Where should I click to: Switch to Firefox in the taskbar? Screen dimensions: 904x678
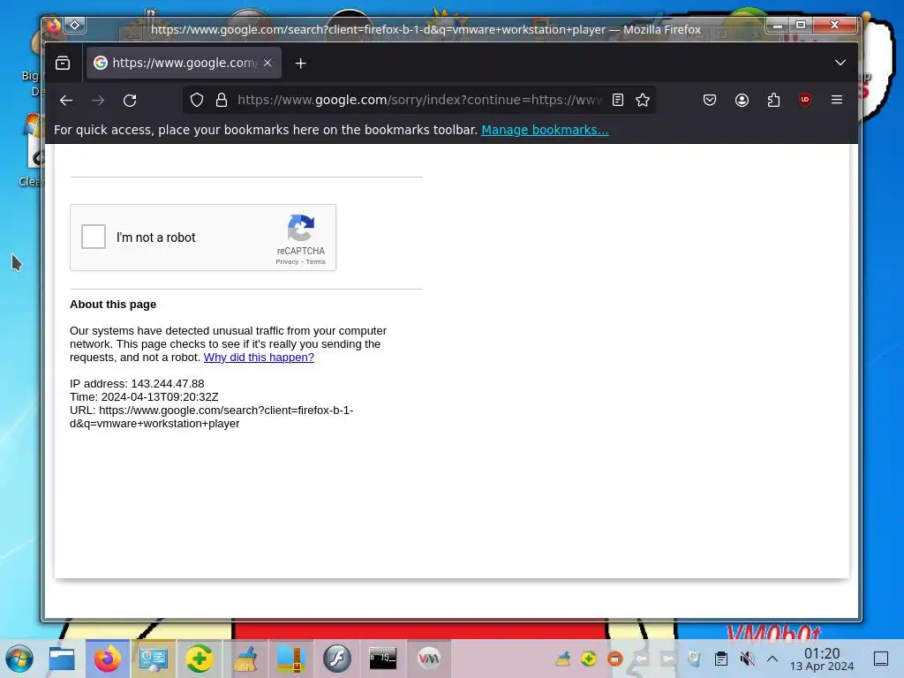pos(107,659)
